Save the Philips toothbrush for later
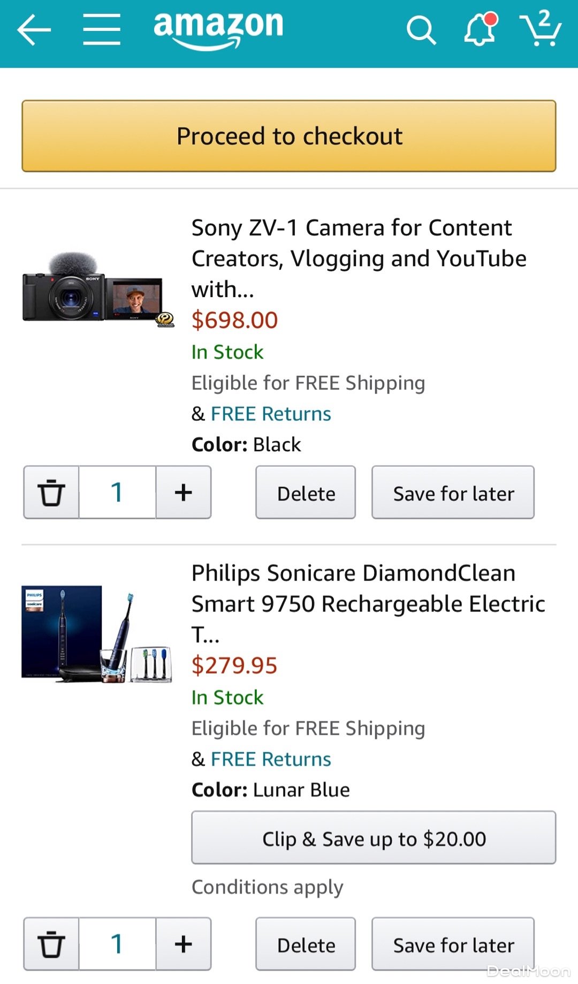578x984 pixels. [453, 944]
